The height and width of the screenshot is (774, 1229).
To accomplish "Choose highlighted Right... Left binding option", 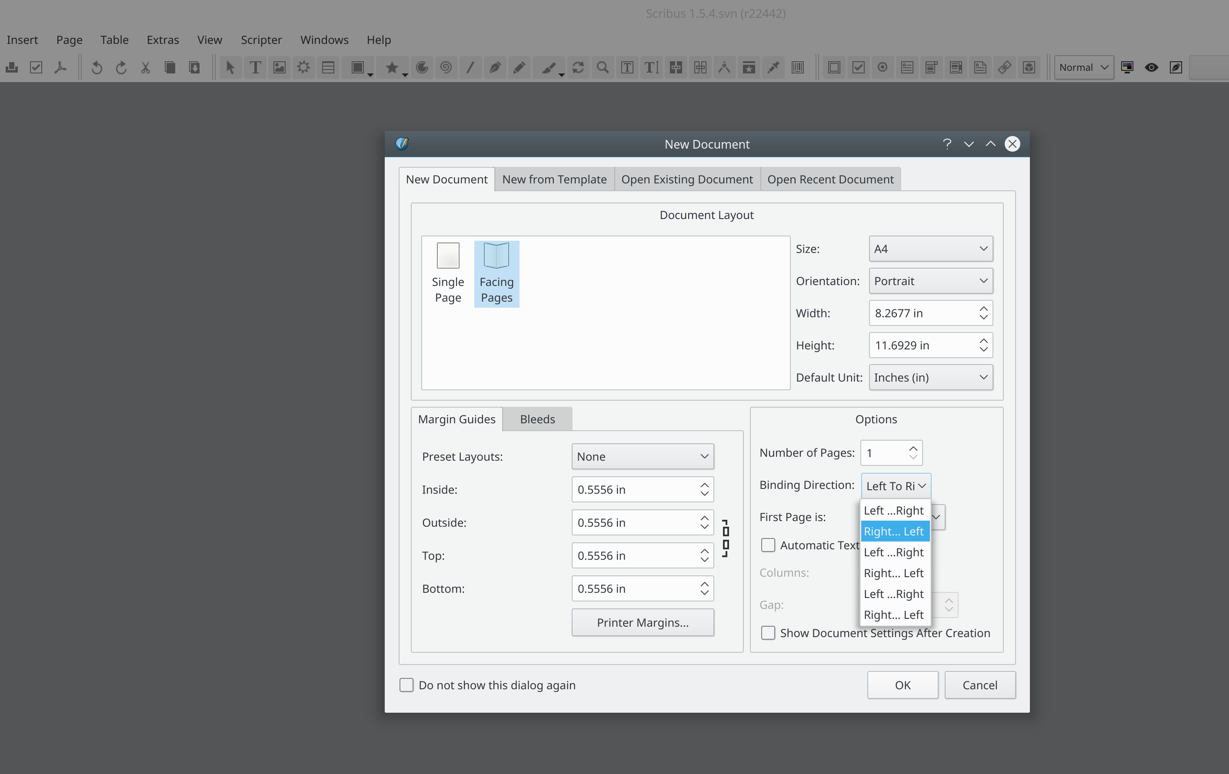I will (x=894, y=531).
